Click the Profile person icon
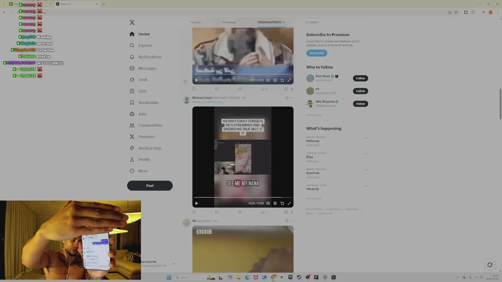This screenshot has height=282, width=502. tap(132, 159)
